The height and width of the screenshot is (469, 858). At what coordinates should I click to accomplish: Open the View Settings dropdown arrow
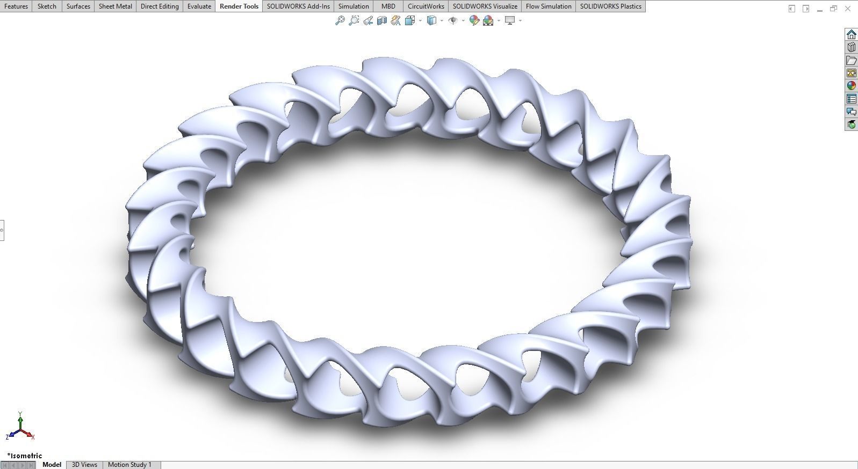pos(520,20)
